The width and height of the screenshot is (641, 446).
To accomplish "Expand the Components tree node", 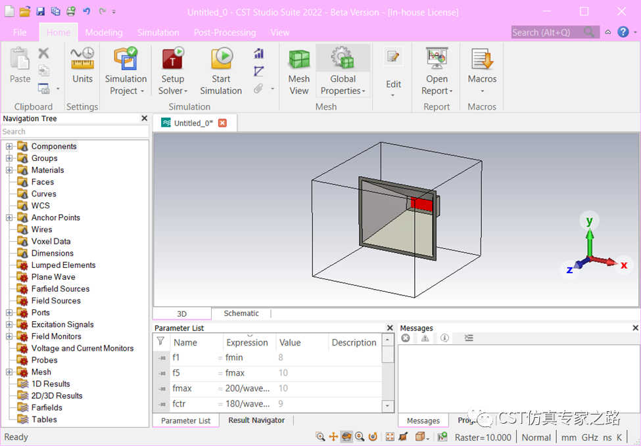I will (x=9, y=146).
